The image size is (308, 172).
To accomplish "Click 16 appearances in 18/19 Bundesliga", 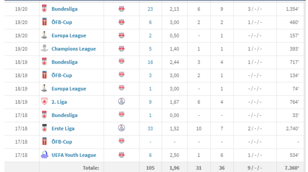I will pos(150,62).
